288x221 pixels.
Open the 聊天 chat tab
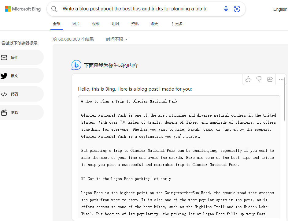[154, 24]
